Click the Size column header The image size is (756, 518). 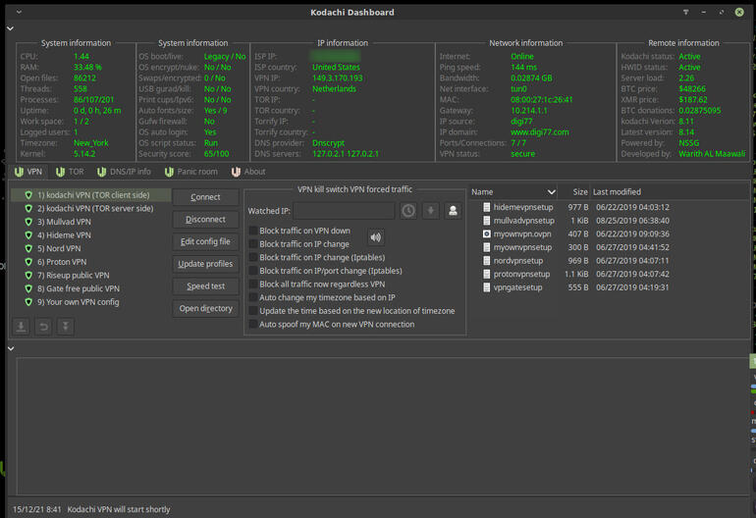pyautogui.click(x=573, y=191)
